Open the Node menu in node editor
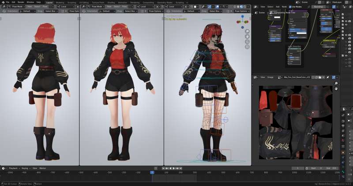This screenshot has width=353, height=186. tap(284, 7)
